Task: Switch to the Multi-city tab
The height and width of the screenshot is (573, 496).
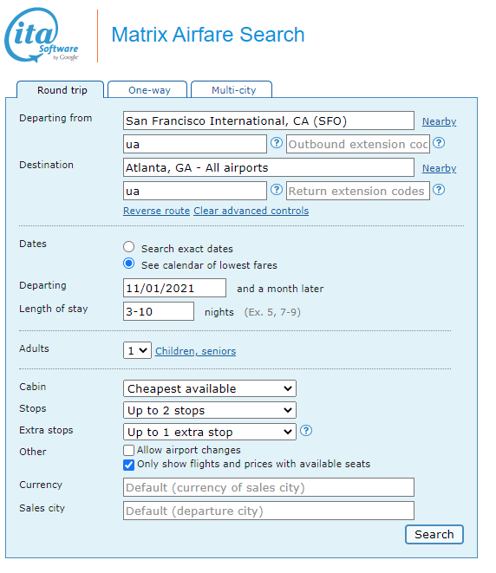Action: (x=232, y=89)
